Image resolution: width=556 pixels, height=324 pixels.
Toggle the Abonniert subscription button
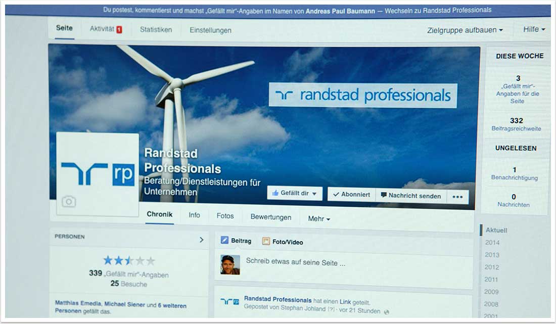[352, 195]
